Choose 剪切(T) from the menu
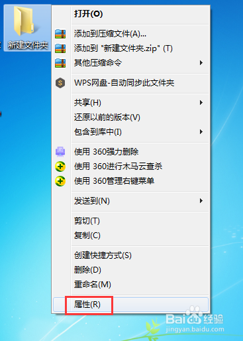243x341 pixels. pyautogui.click(x=131, y=221)
